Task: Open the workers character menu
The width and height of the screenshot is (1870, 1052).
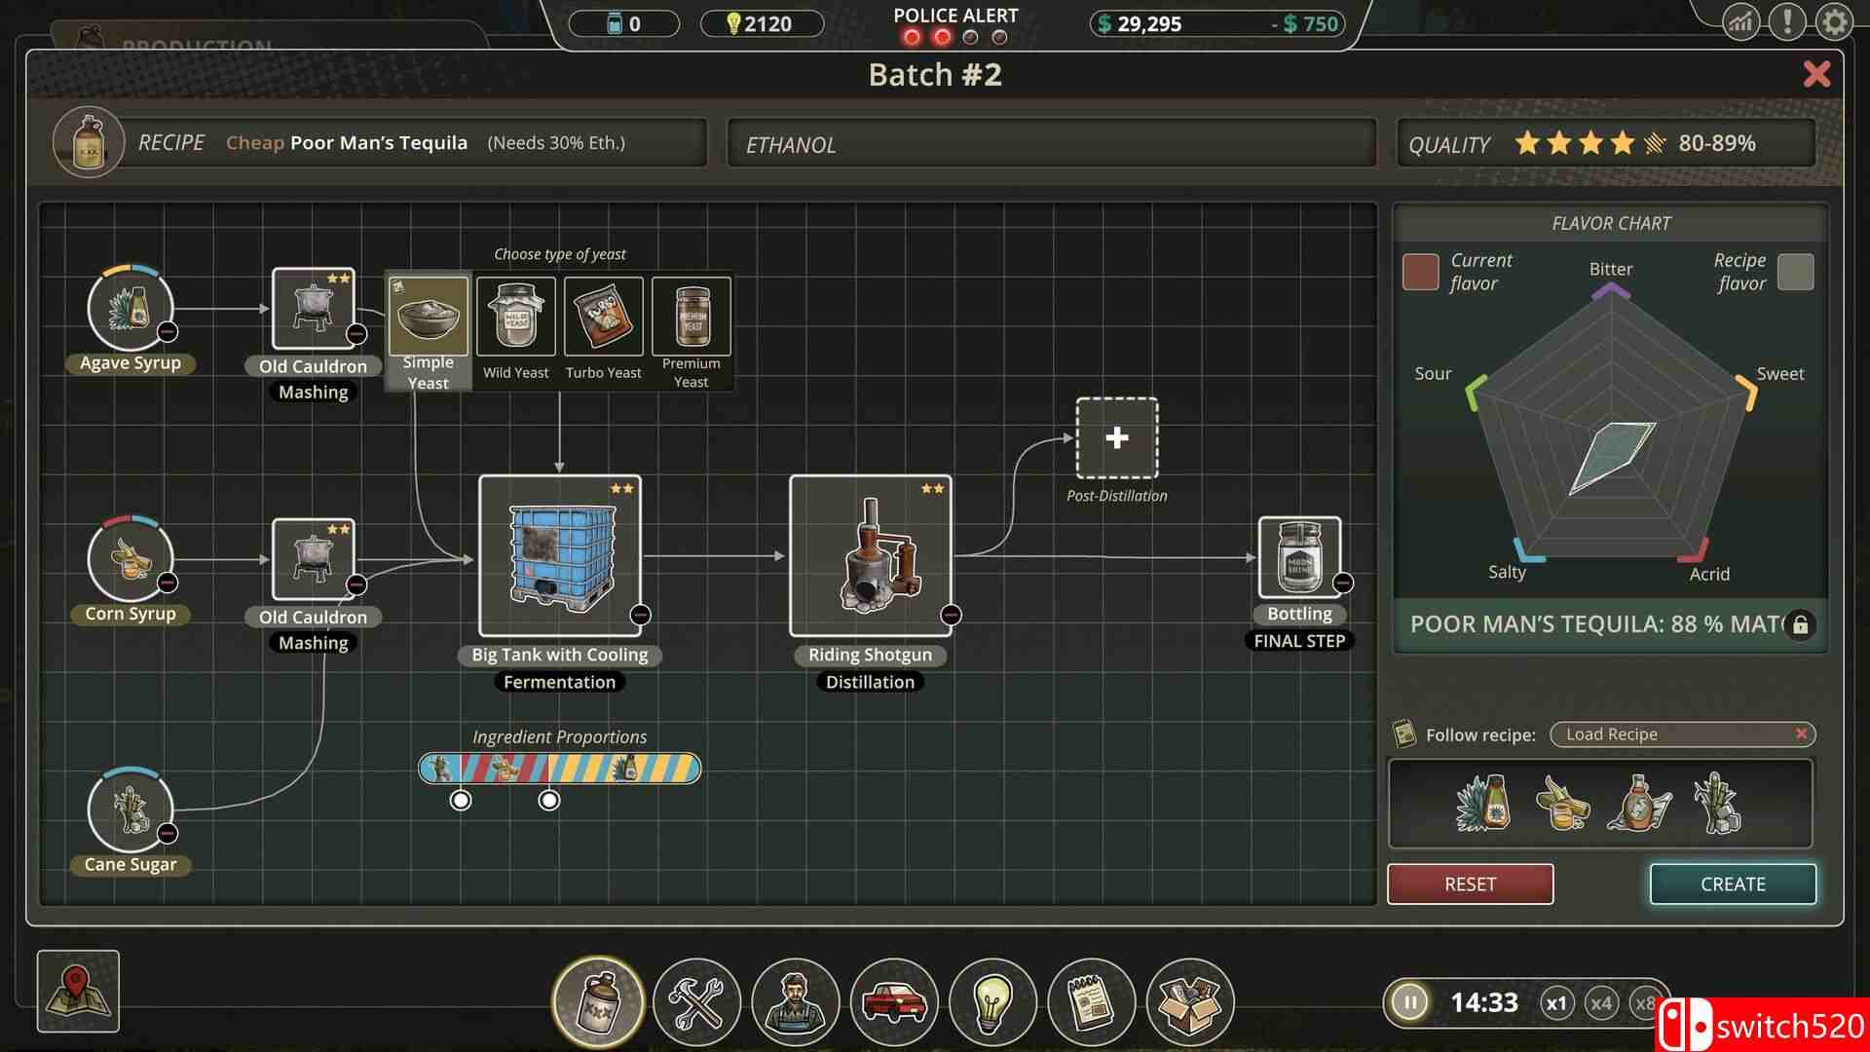Action: coord(795,1001)
